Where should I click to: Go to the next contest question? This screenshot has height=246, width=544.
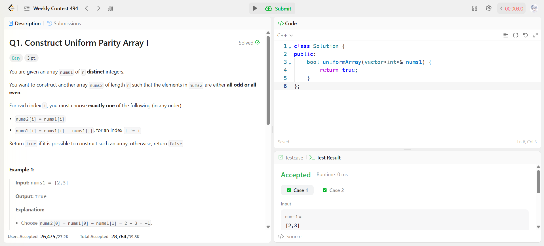pyautogui.click(x=98, y=8)
